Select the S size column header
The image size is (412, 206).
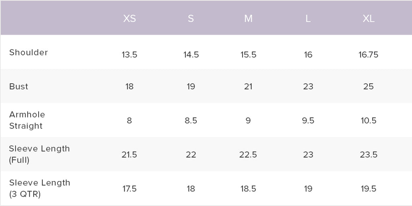point(191,19)
